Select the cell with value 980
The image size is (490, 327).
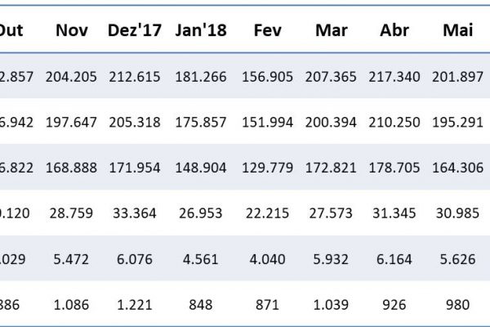(459, 303)
